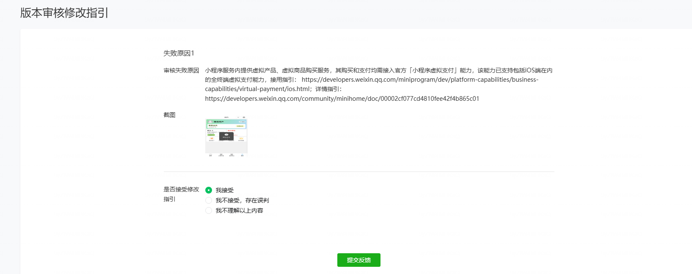Viewport: 692px width, 274px height.
Task: Open the virtual-payment ios.html developer URL
Action: point(420,84)
